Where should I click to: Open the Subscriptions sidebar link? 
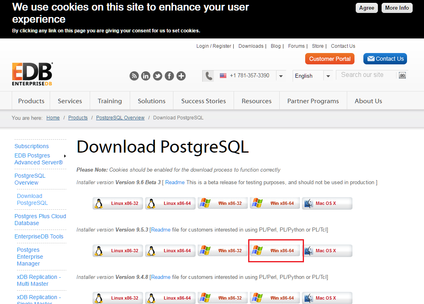click(x=32, y=146)
